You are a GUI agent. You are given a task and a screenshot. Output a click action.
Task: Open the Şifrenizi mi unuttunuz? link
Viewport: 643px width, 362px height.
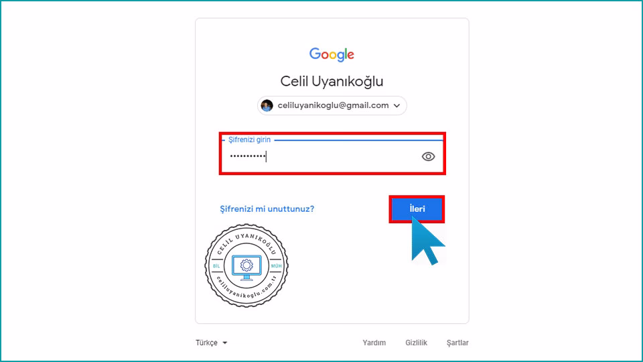tap(267, 209)
